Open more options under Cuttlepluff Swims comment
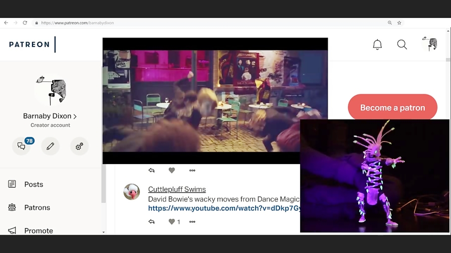 click(x=192, y=221)
